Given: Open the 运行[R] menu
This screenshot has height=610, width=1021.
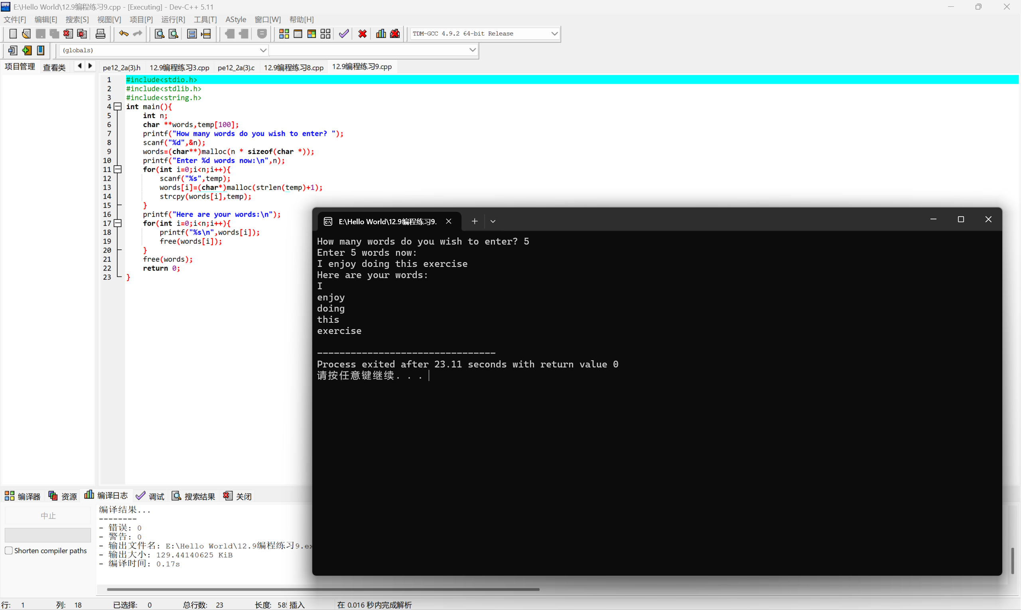Looking at the screenshot, I should tap(173, 19).
